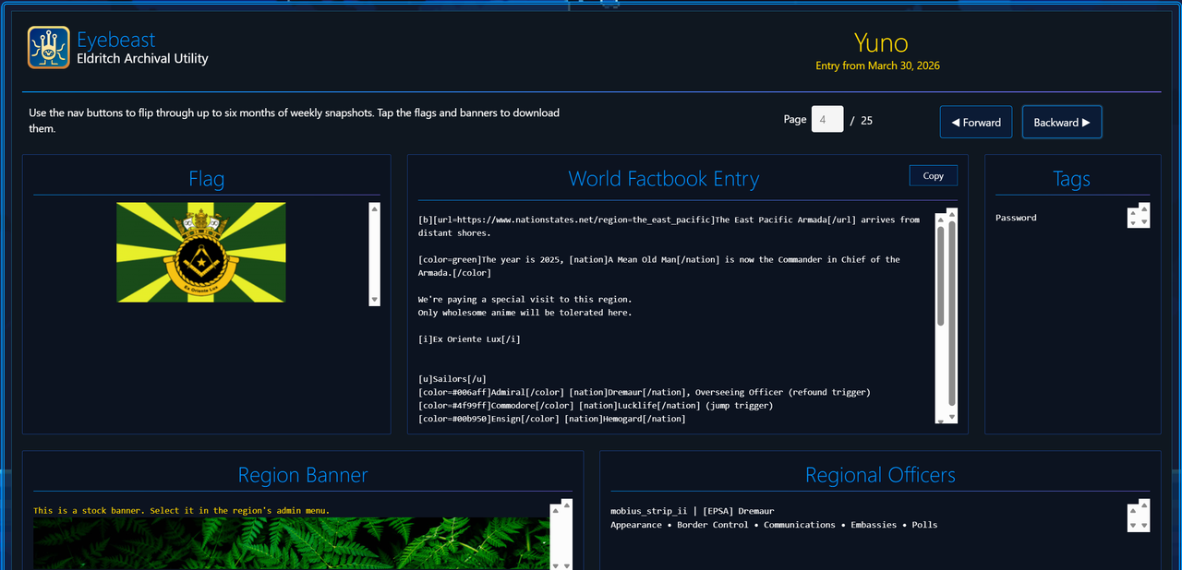
Task: Click the Region Banner heading
Action: pyautogui.click(x=303, y=475)
